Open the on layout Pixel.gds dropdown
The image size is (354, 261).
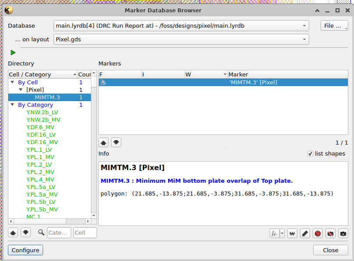click(181, 39)
